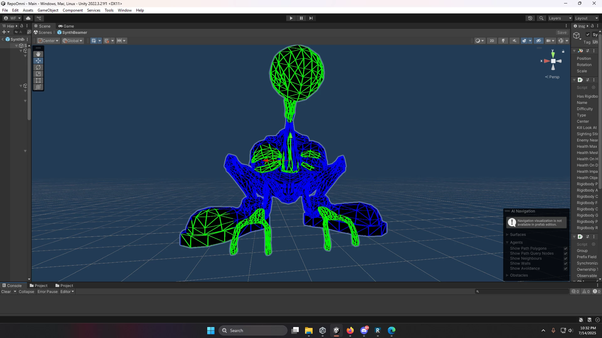Screen dimensions: 602x338
Task: Open the GameObject menu
Action: coord(48,10)
